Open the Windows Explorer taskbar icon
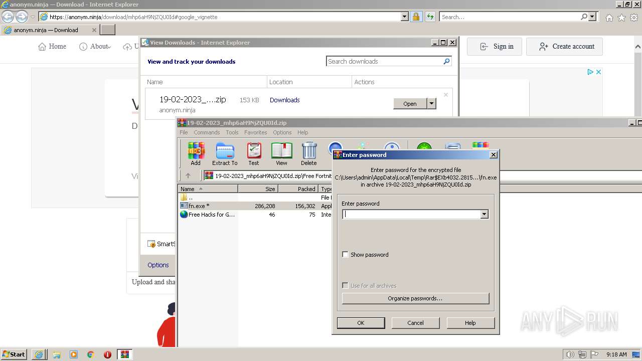642x361 pixels. [x=57, y=354]
